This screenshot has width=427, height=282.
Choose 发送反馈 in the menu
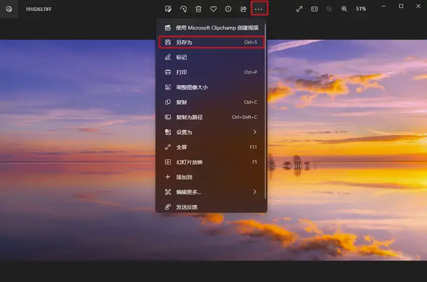[x=211, y=206]
